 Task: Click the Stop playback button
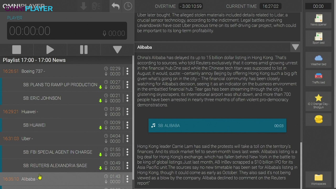pos(17,50)
